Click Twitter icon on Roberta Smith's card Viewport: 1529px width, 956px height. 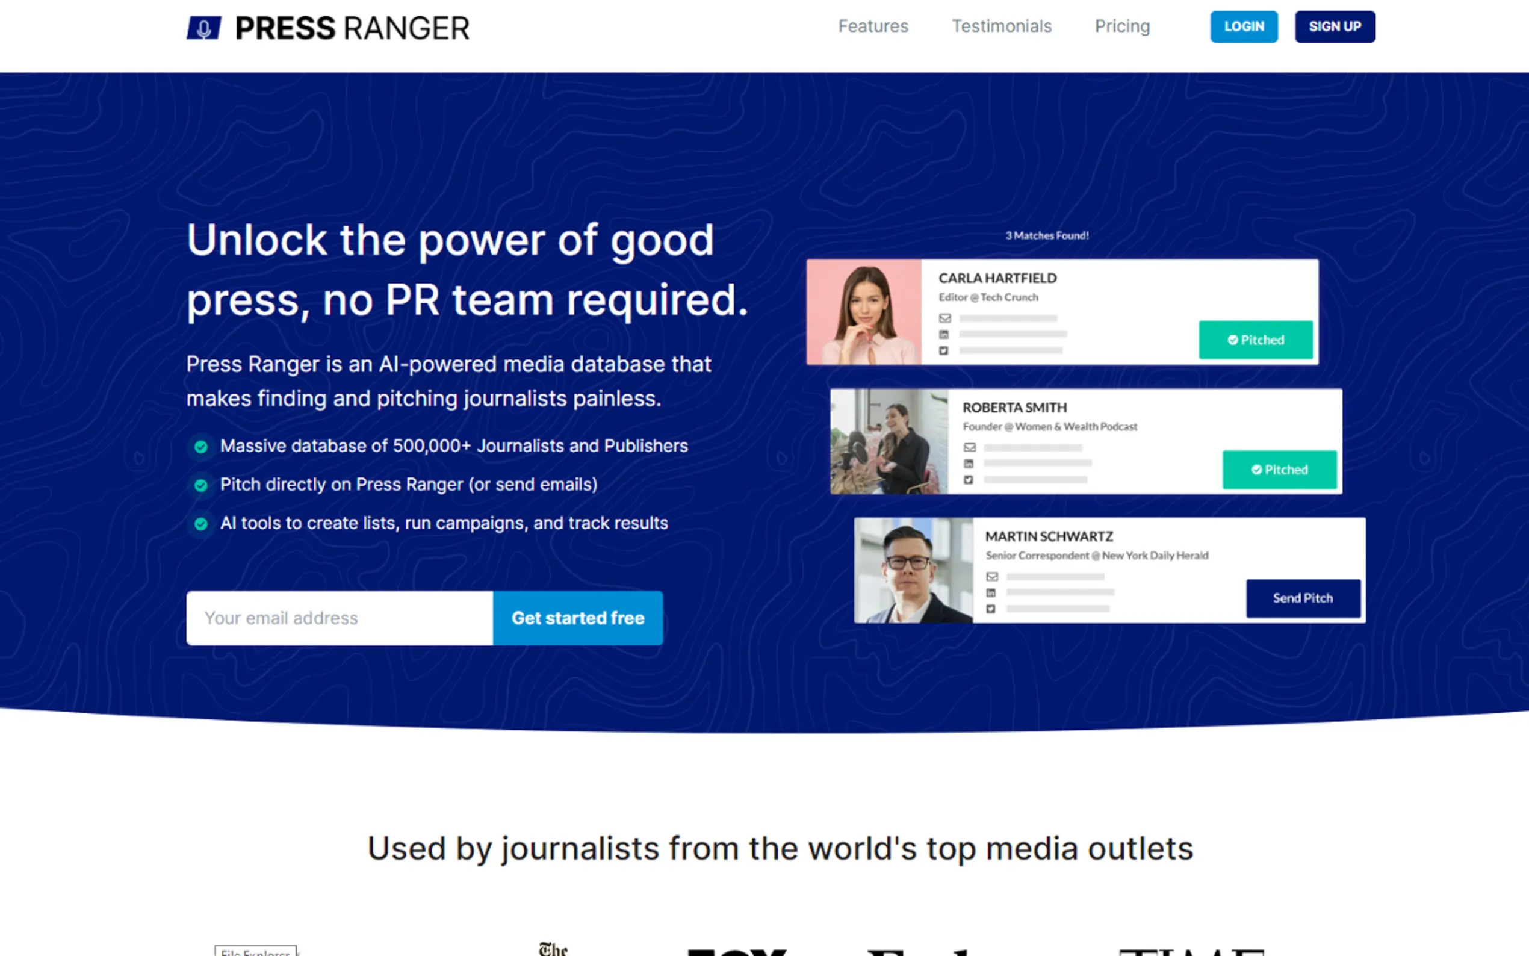pyautogui.click(x=969, y=480)
